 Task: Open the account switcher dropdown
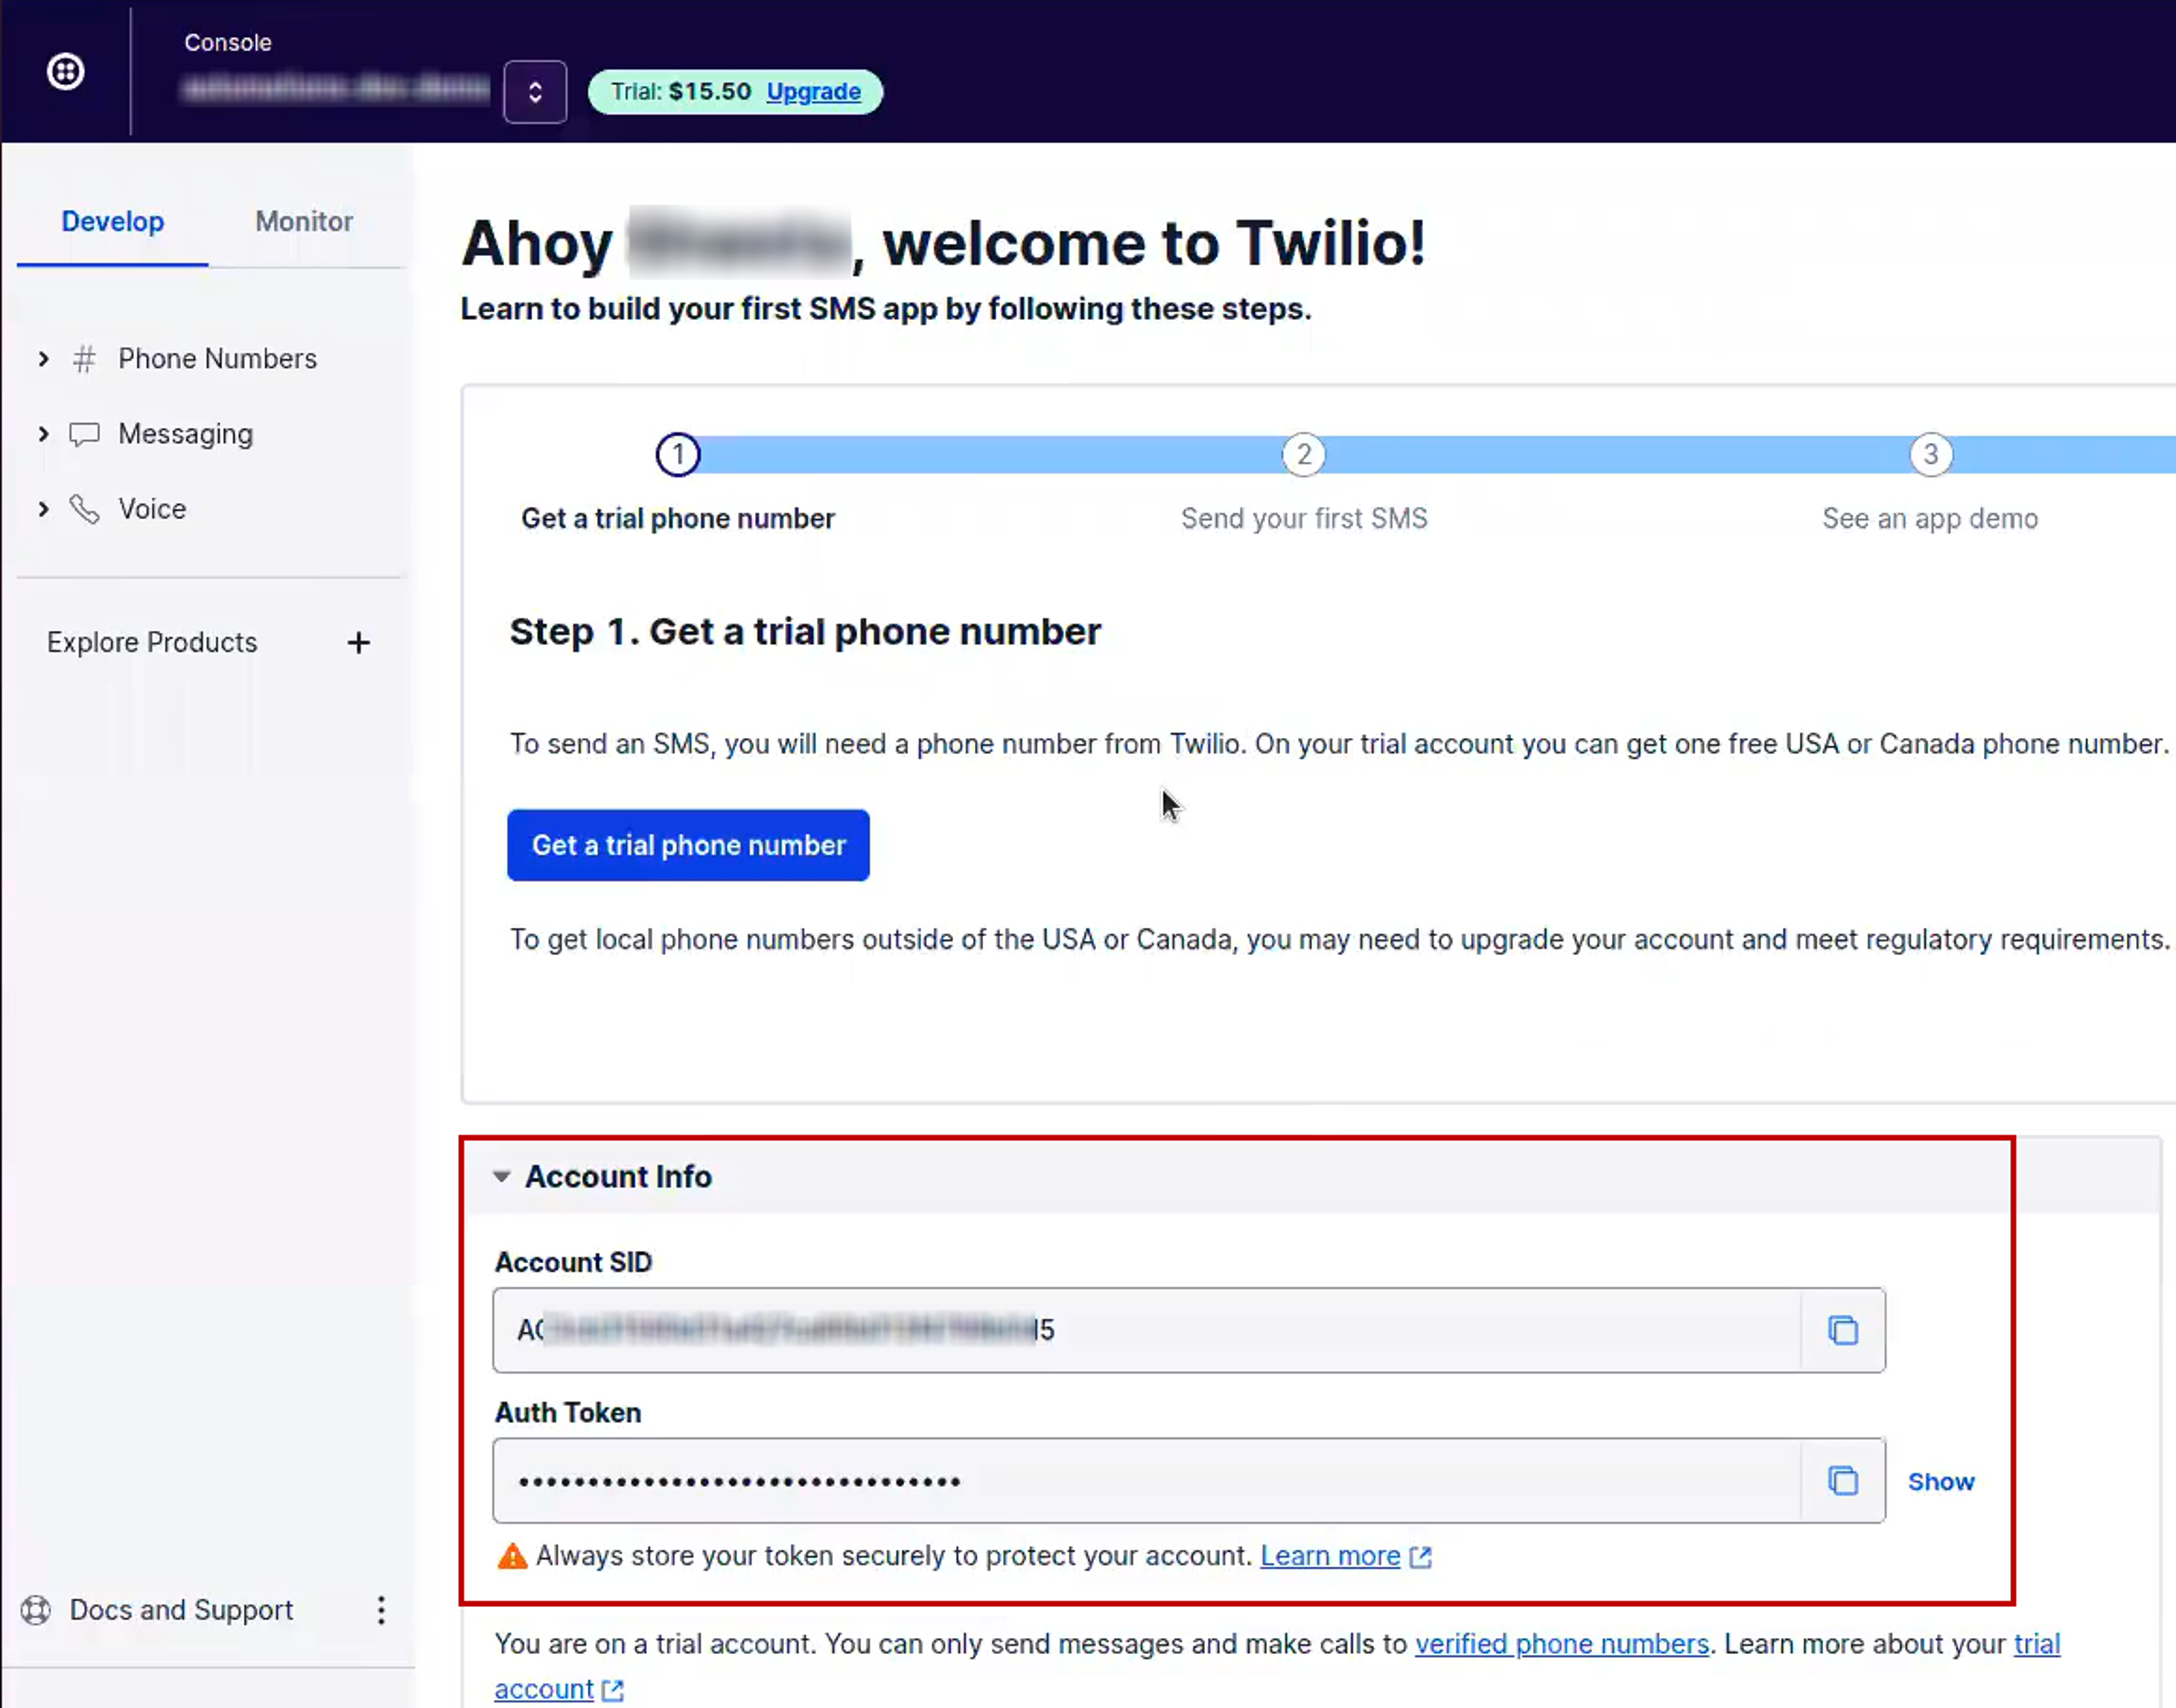coord(535,92)
